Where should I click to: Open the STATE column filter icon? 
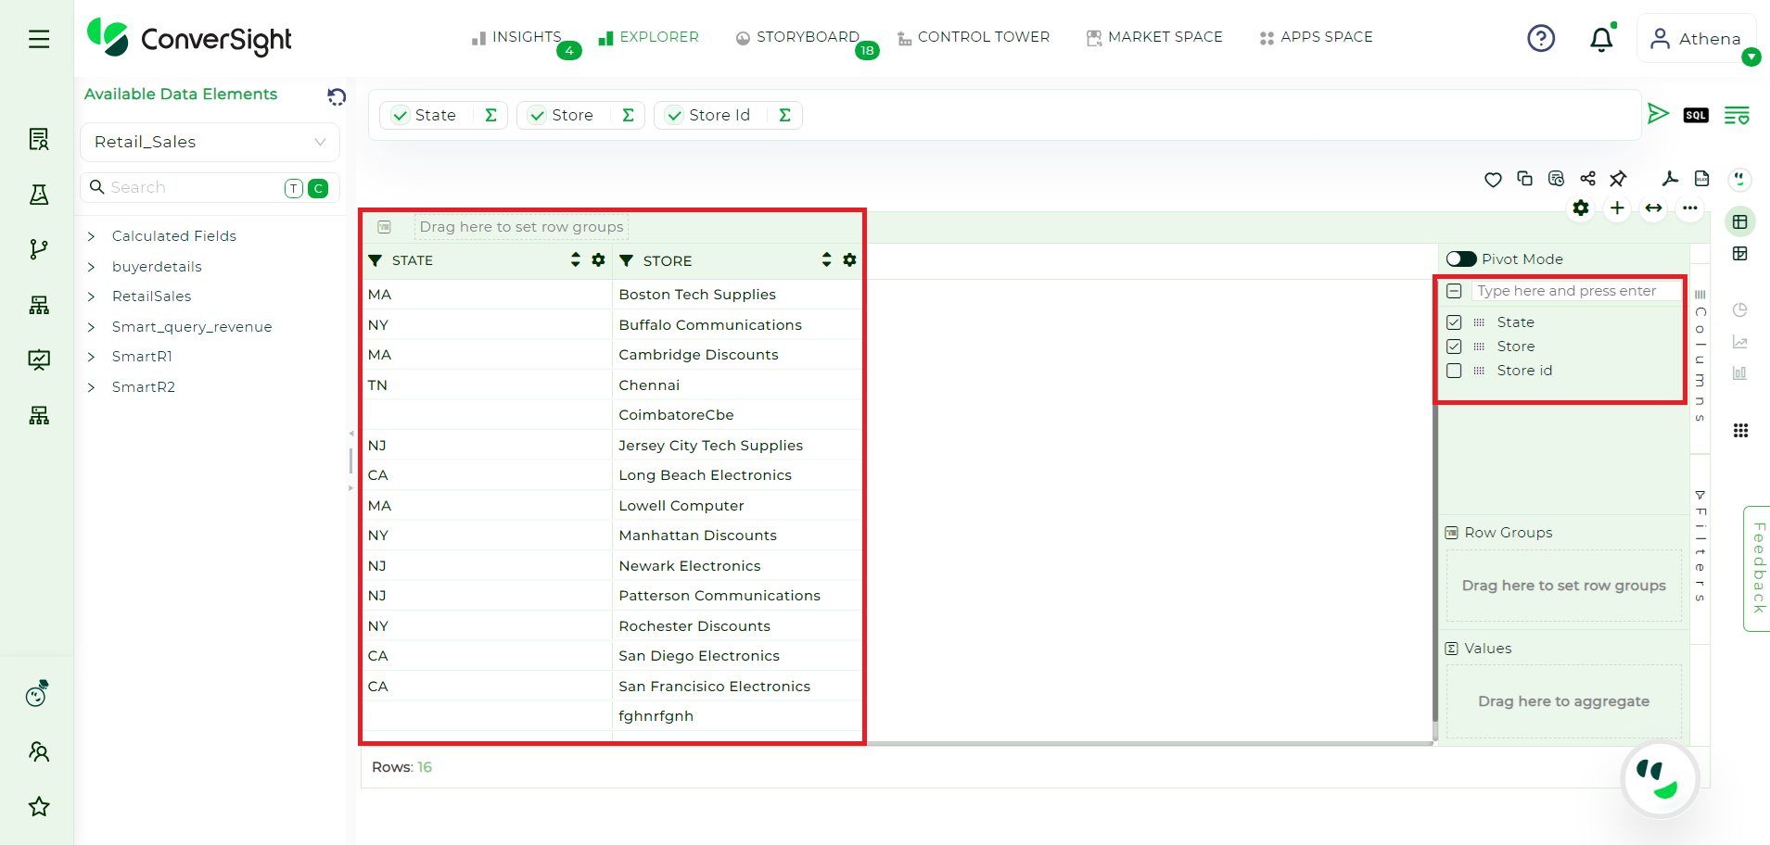pyautogui.click(x=376, y=260)
